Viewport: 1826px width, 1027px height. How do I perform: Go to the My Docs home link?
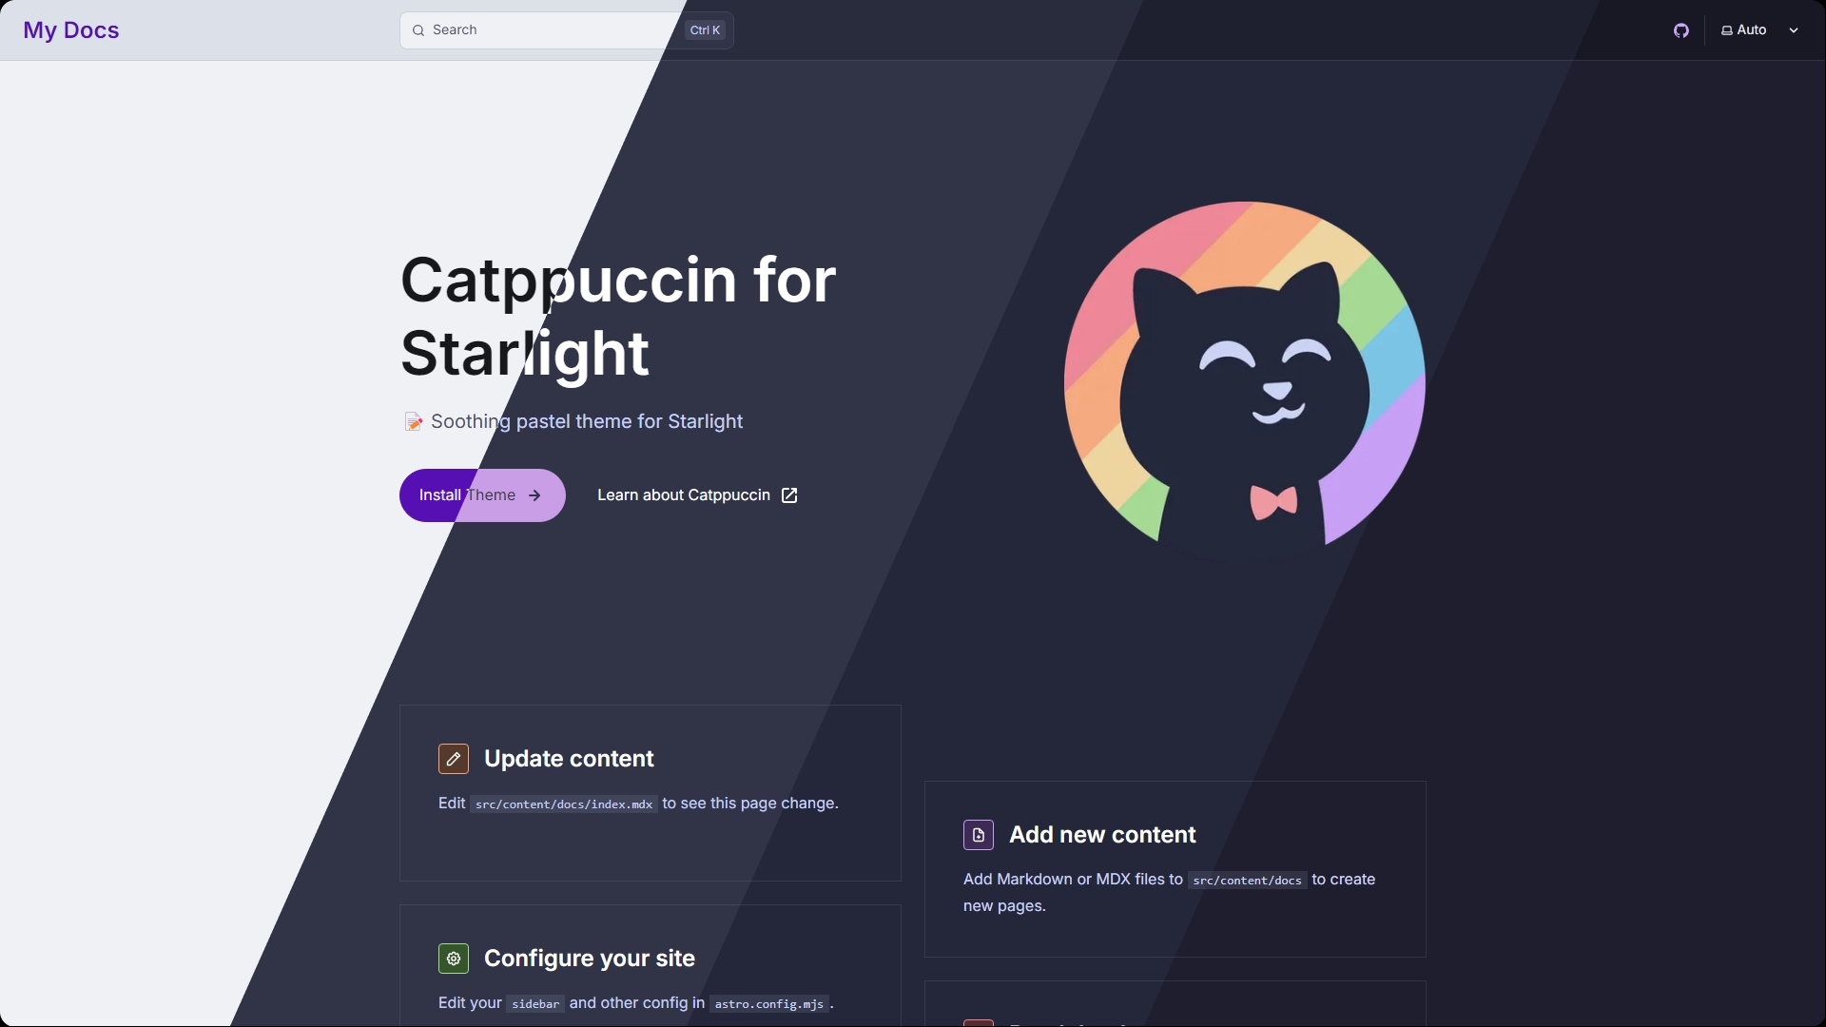(71, 30)
